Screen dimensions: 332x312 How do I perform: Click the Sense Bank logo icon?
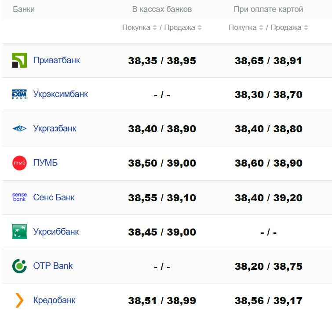(x=19, y=197)
